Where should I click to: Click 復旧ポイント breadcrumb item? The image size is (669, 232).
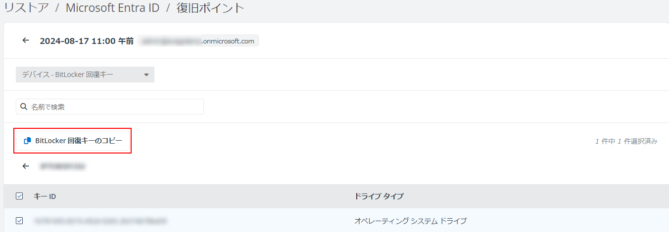click(211, 8)
